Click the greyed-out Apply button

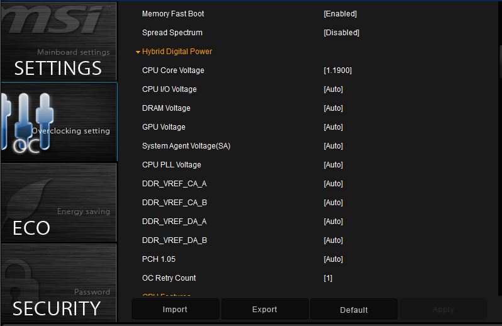[x=443, y=310]
